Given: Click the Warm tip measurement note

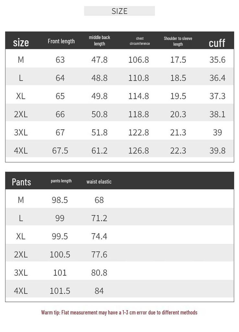Looking at the screenshot, I should 119,313.
